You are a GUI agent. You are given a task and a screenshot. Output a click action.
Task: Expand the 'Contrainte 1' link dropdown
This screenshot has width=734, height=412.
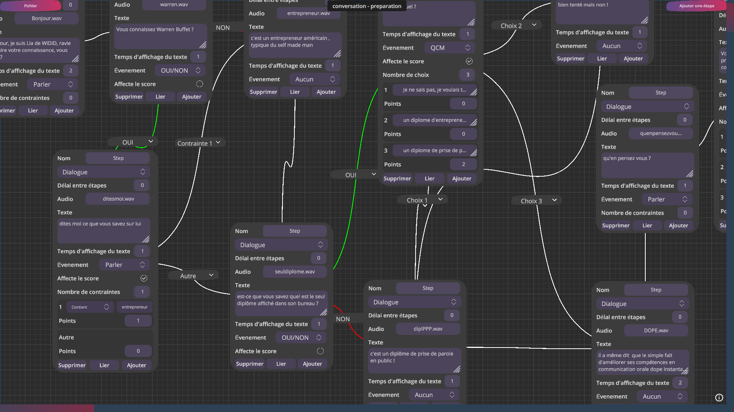pos(218,143)
